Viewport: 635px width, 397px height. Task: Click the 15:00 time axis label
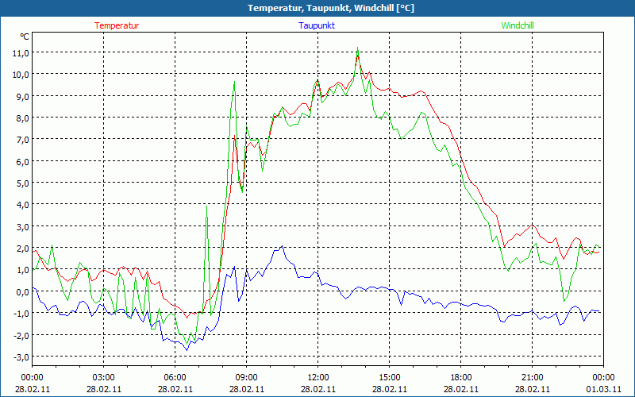pyautogui.click(x=389, y=378)
